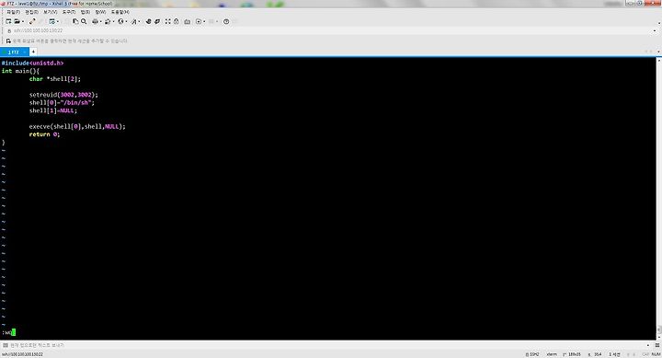Click the Color Scheme toolbar icon
This screenshot has width=662, height=358.
point(108,21)
